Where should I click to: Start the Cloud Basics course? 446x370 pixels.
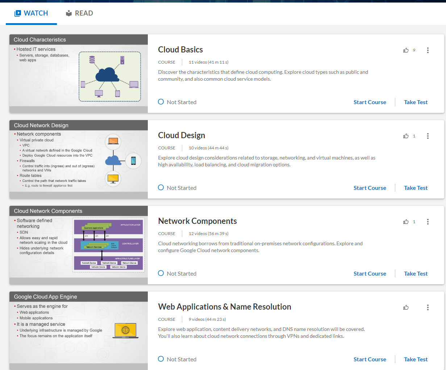click(x=370, y=102)
